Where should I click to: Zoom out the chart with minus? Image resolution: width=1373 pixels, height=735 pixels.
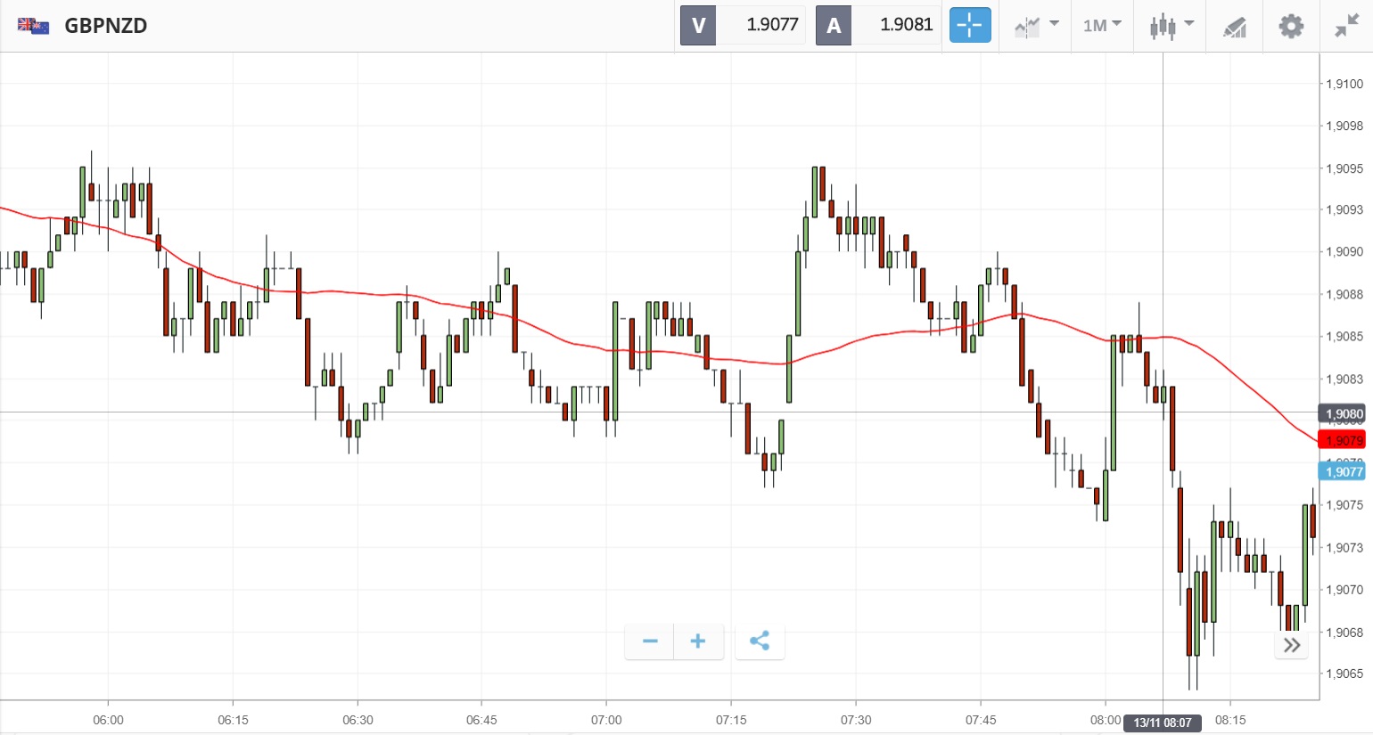(650, 641)
